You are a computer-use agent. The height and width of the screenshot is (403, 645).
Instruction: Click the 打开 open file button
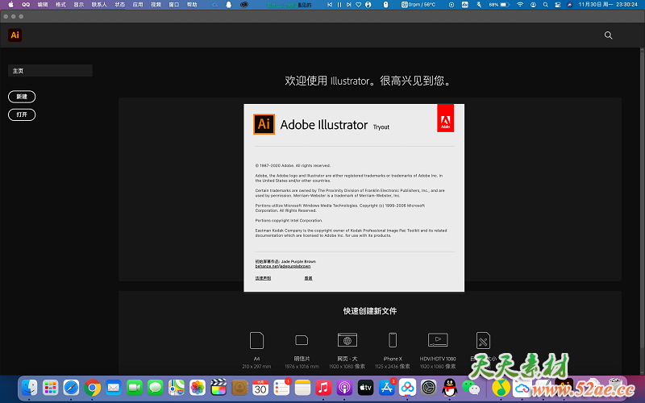(x=22, y=114)
